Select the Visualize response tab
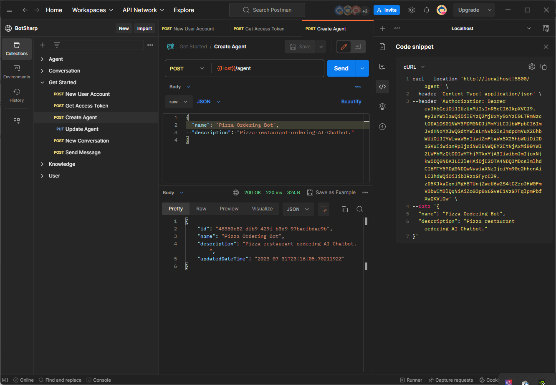Viewport: 556px width, 385px height. point(262,209)
